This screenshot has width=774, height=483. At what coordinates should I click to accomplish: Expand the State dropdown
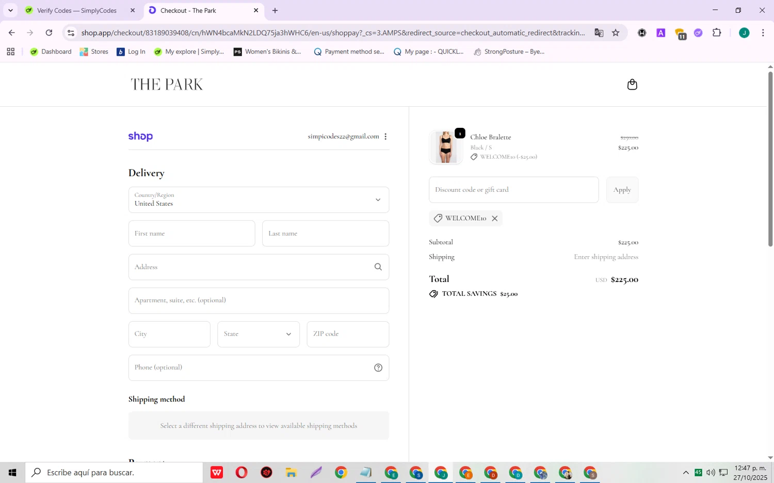point(259,334)
